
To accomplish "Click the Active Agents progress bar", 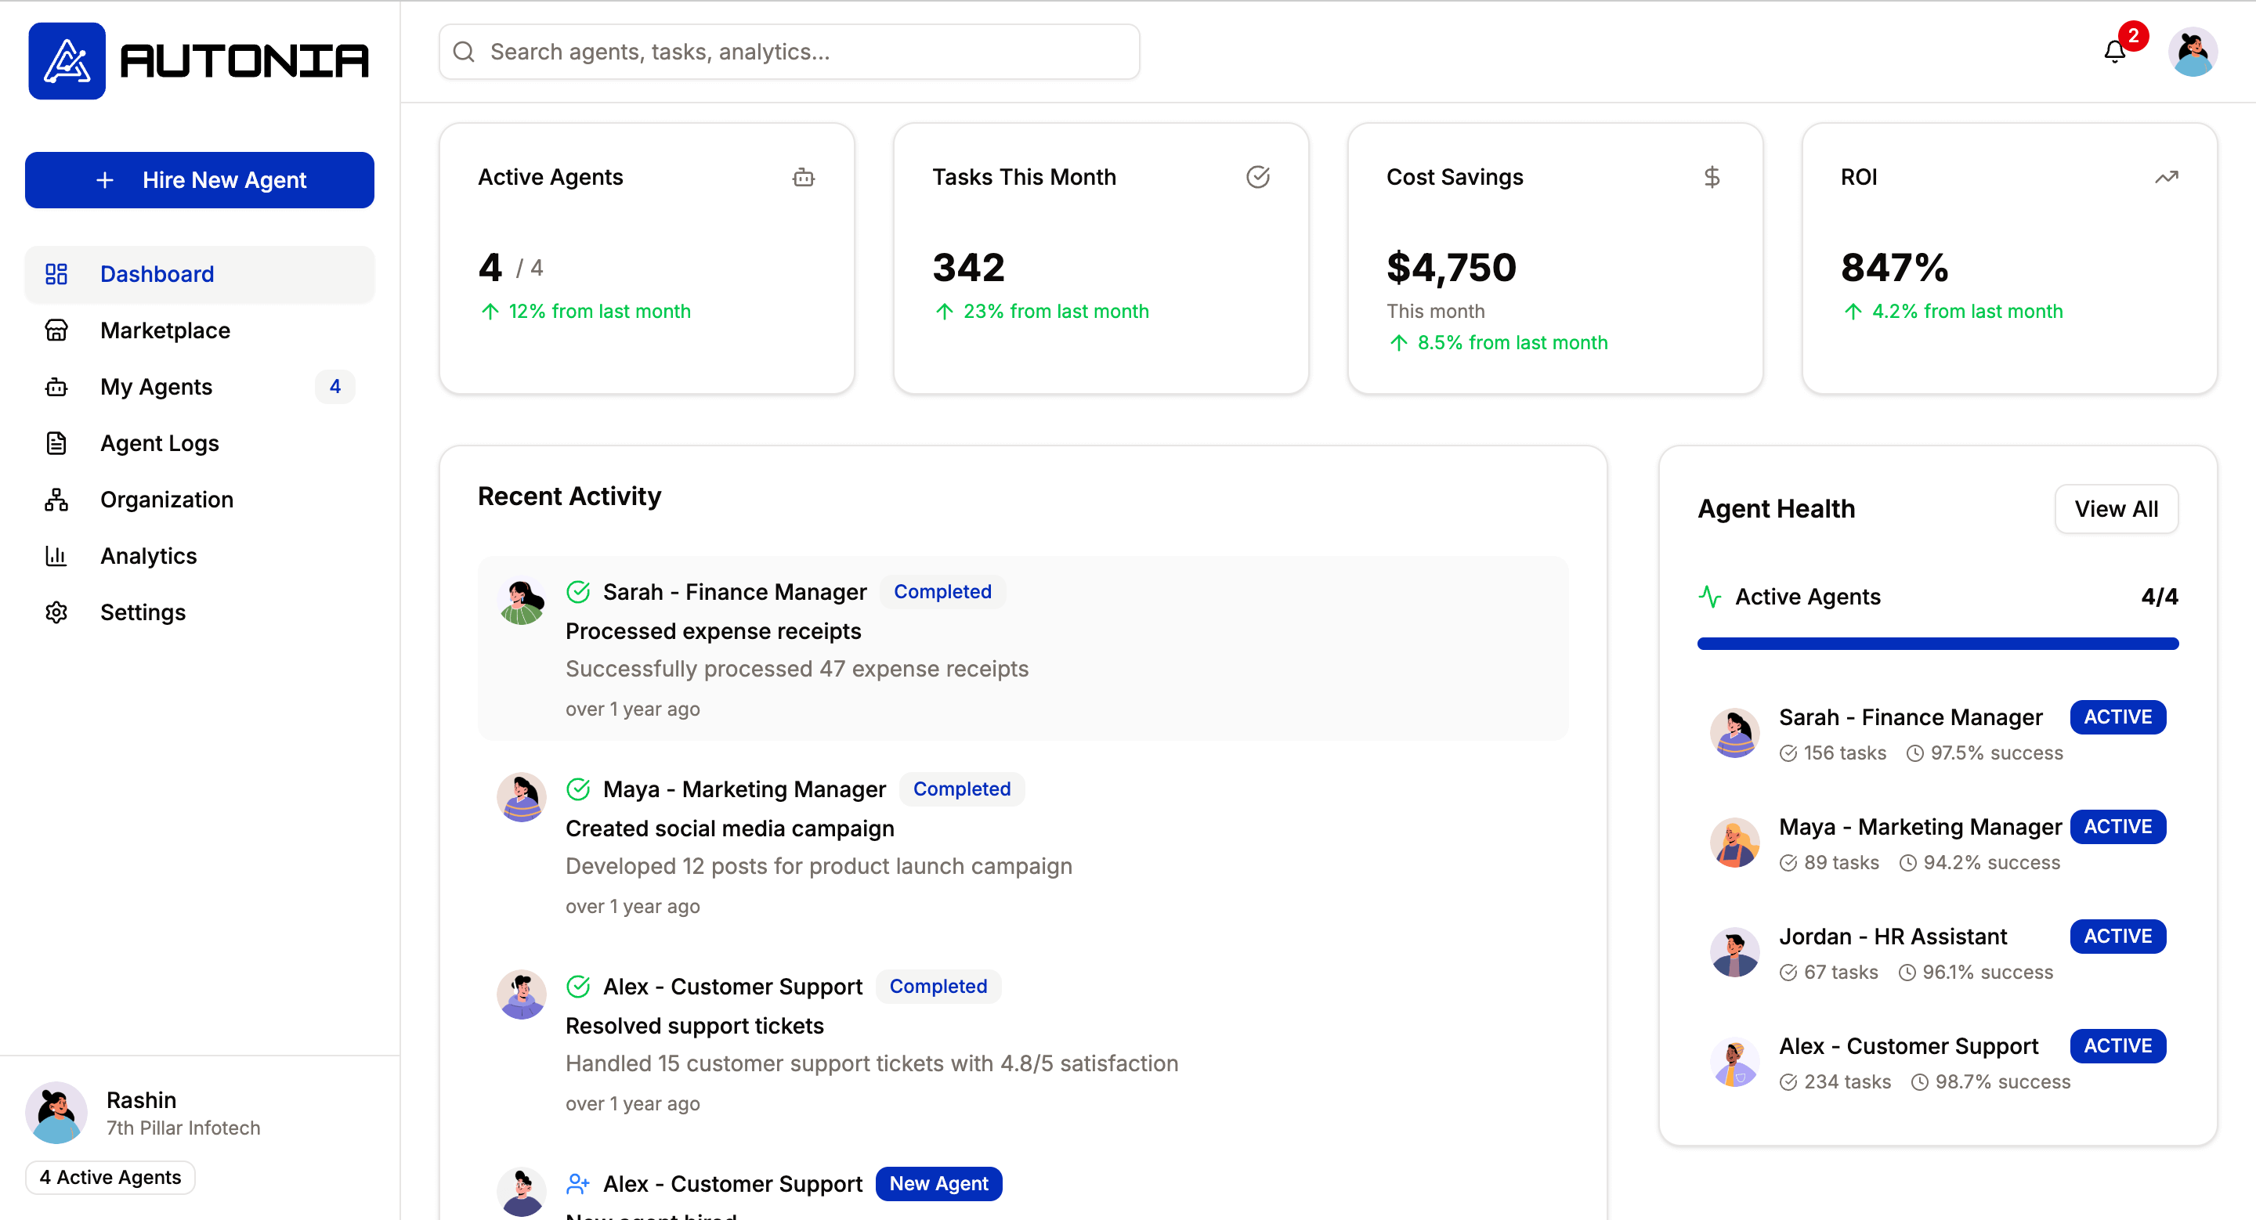I will [x=1936, y=643].
